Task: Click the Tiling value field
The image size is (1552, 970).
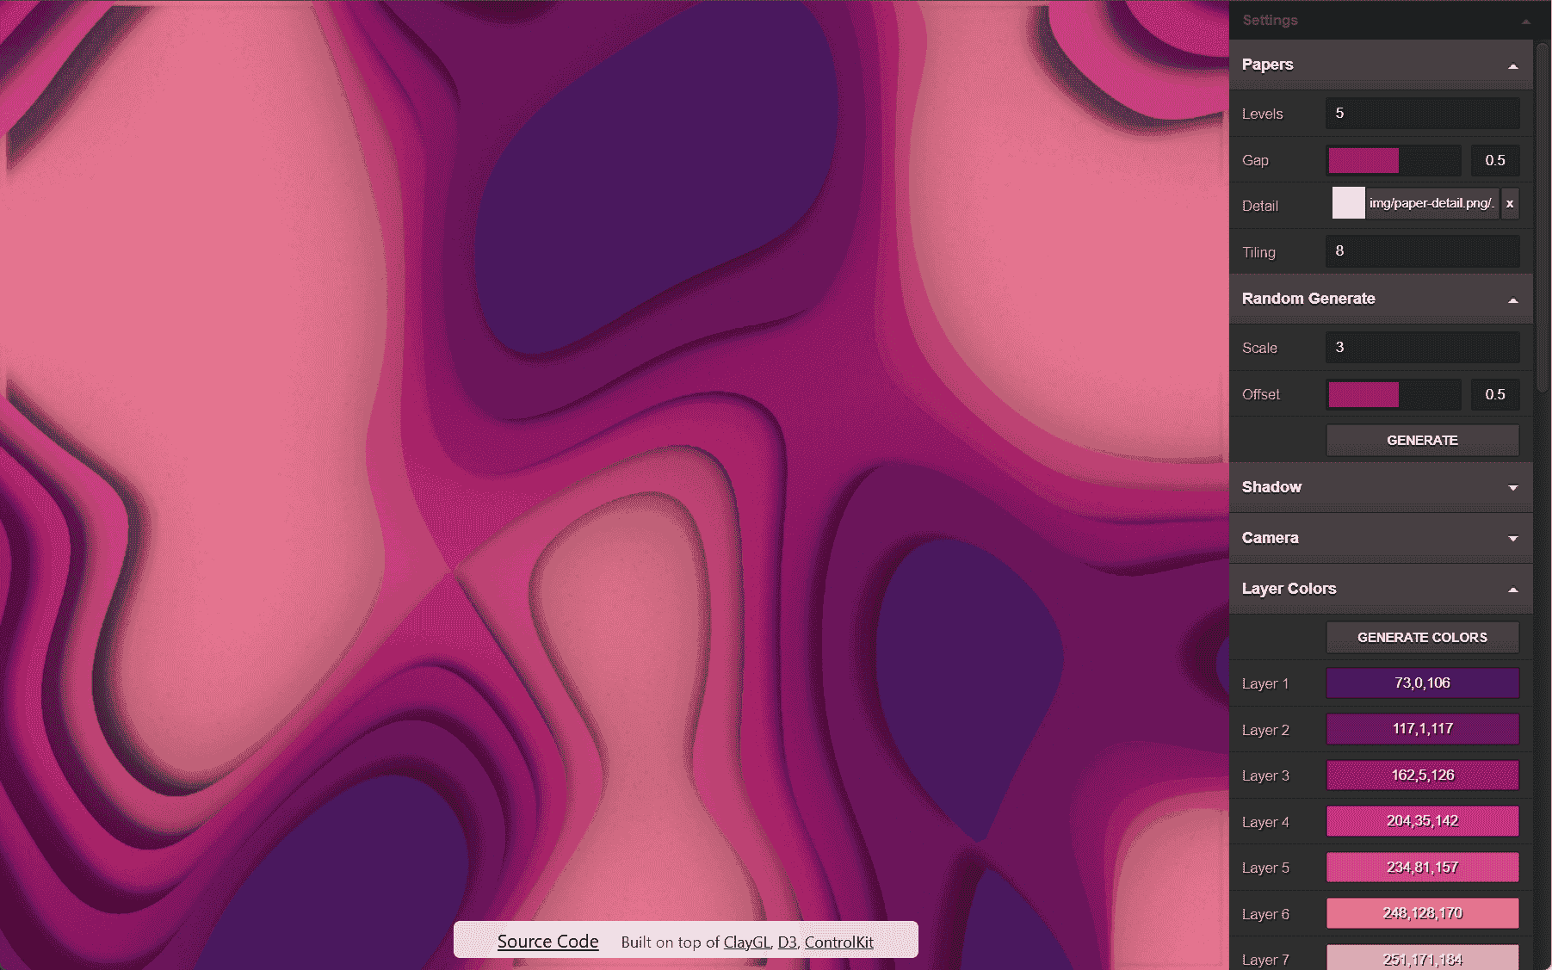Action: point(1422,251)
